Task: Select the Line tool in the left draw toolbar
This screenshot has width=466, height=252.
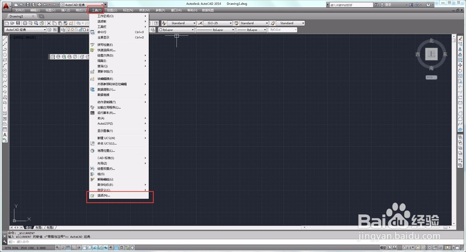Action: pyautogui.click(x=5, y=39)
